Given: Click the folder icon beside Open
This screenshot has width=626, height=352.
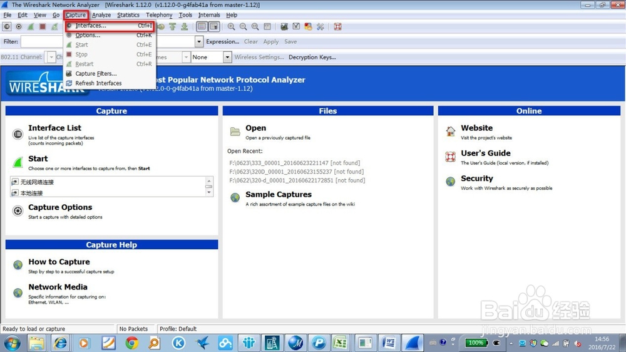Looking at the screenshot, I should click(x=235, y=131).
